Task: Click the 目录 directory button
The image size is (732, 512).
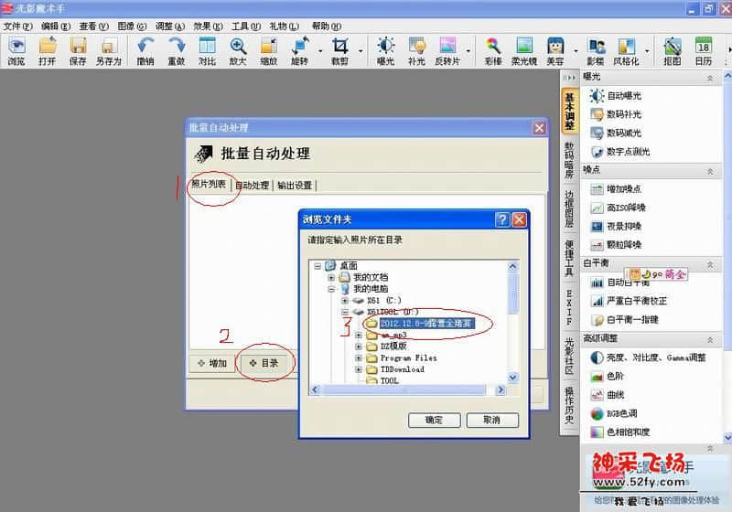Action: click(264, 363)
